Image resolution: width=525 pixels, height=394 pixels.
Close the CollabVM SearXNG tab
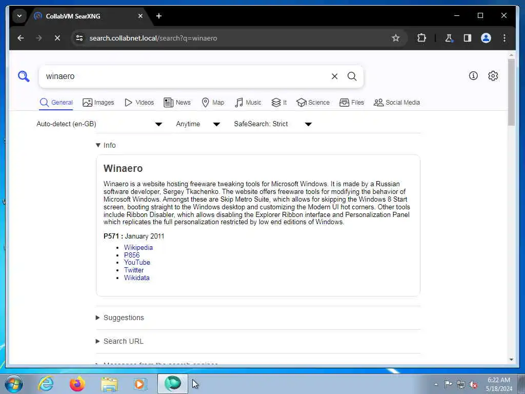tap(140, 16)
